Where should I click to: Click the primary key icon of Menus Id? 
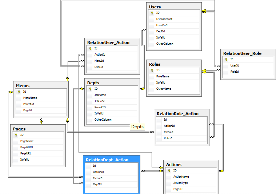pos(19,92)
